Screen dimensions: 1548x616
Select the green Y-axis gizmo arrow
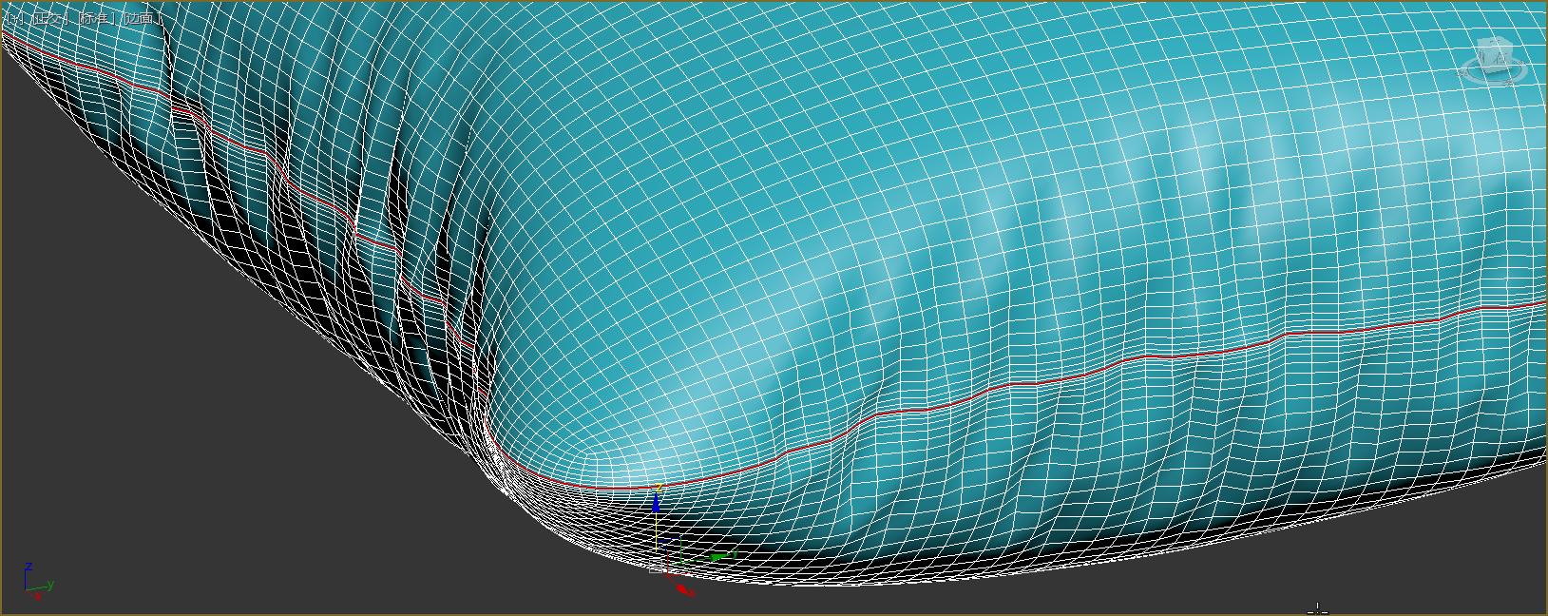click(x=721, y=555)
